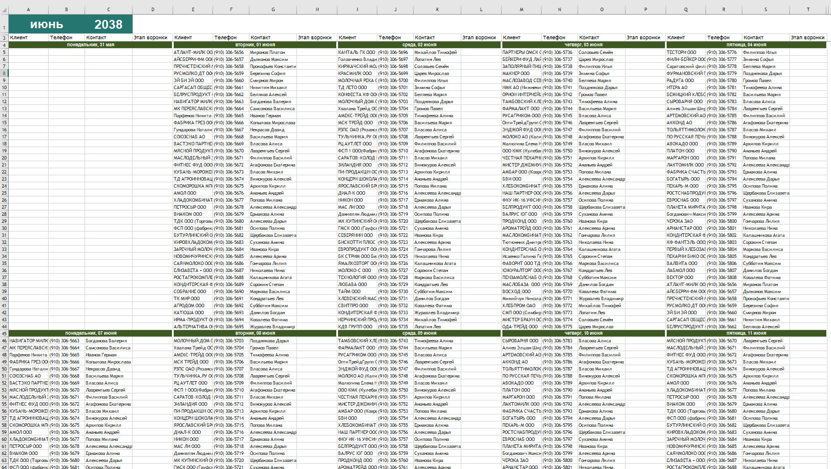Select the entire sheet via corner button
831x469 pixels.
(4, 10)
